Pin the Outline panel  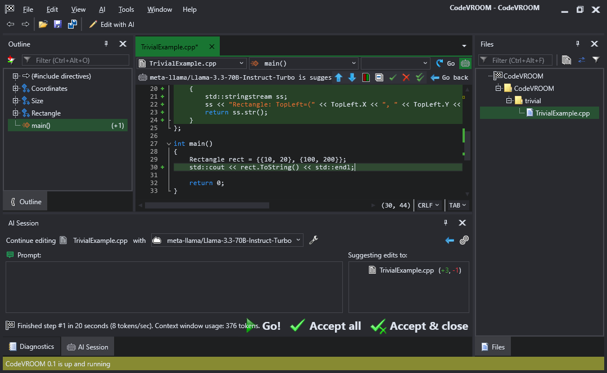pyautogui.click(x=106, y=44)
